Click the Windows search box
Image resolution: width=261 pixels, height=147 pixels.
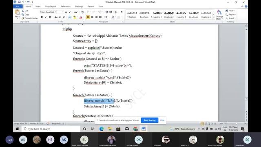(51, 129)
